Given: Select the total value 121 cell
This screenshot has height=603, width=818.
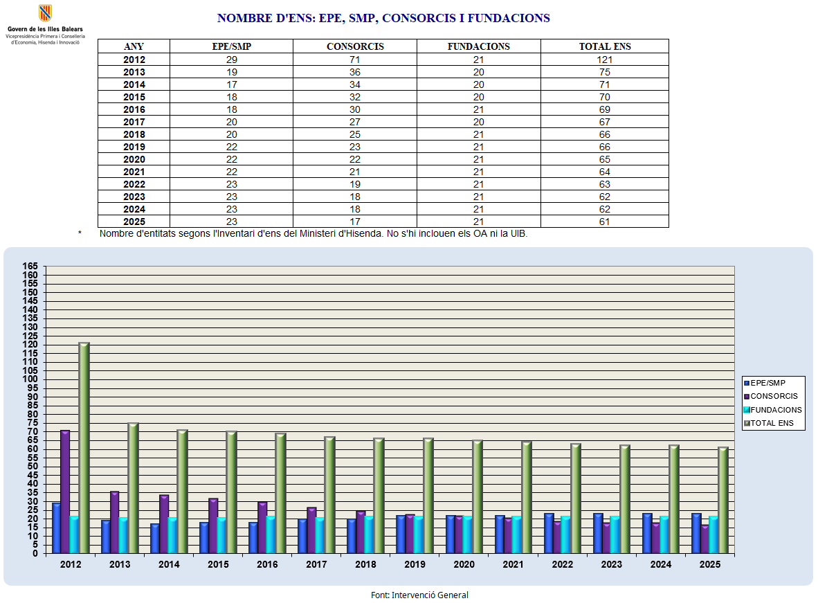Looking at the screenshot, I should (x=605, y=60).
